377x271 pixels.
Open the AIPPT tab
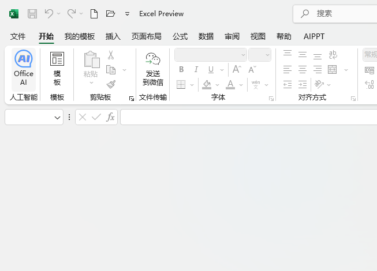point(314,36)
